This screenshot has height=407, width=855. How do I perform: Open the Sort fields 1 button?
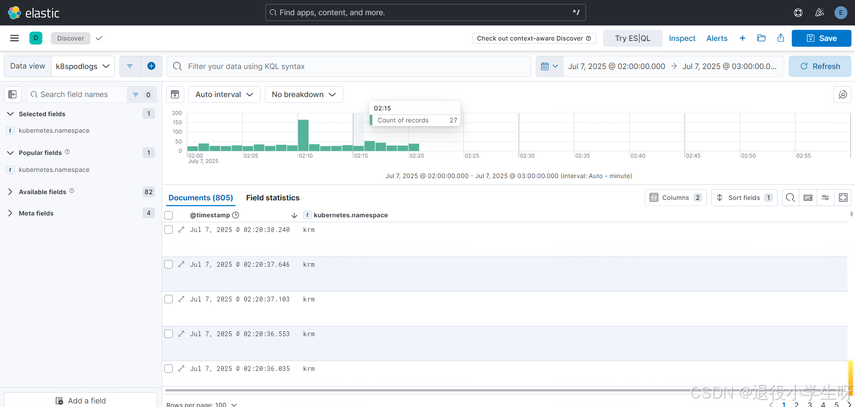click(744, 198)
